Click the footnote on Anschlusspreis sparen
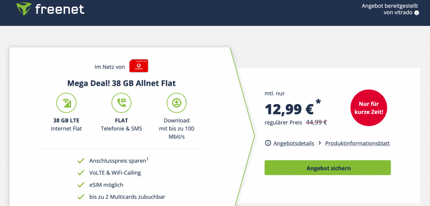The image size is (430, 206). [x=148, y=159]
